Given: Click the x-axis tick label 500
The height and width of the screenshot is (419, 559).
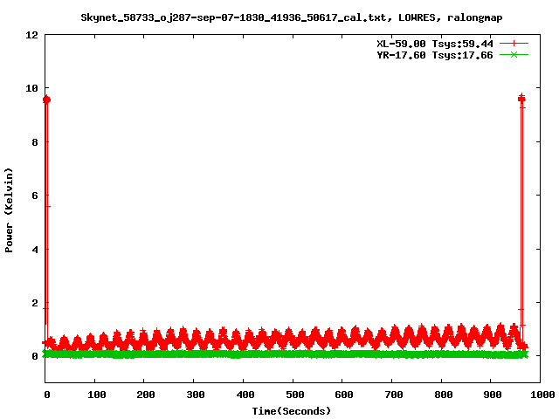Looking at the screenshot, I should pos(295,395).
